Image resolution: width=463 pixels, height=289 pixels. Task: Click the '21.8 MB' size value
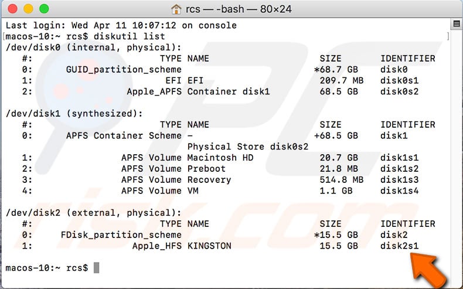(x=339, y=169)
